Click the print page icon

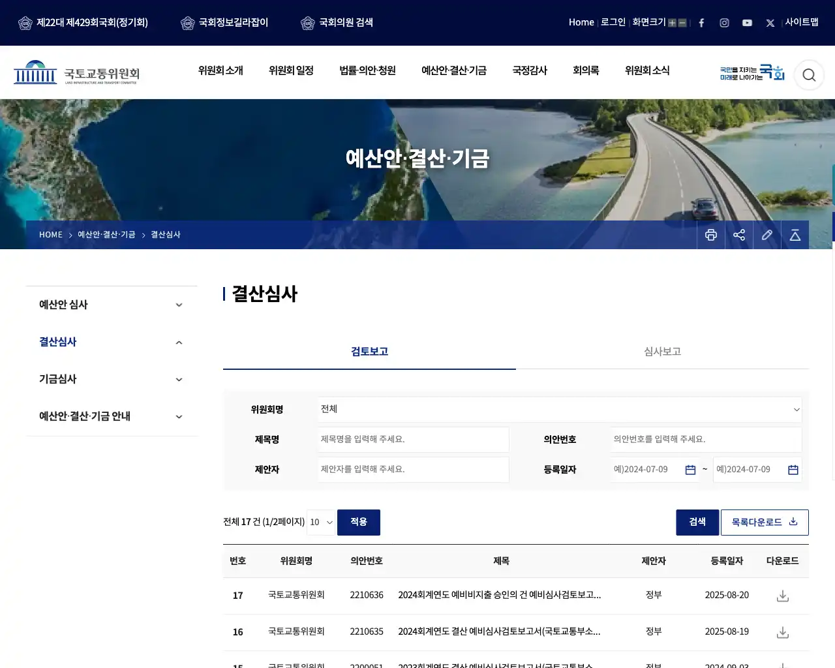coord(711,235)
